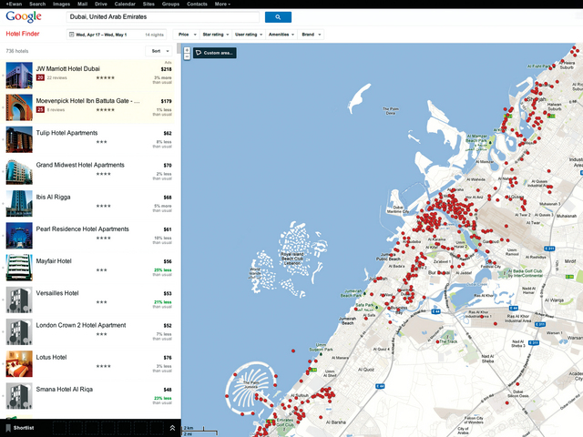Click the Smana Hotel Al Riqa thumbnail

point(19,396)
